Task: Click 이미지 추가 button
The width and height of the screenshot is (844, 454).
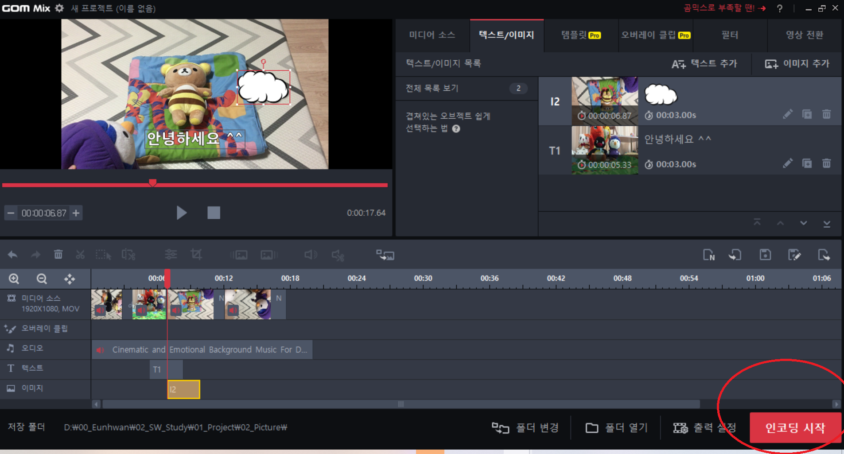Action: [797, 64]
